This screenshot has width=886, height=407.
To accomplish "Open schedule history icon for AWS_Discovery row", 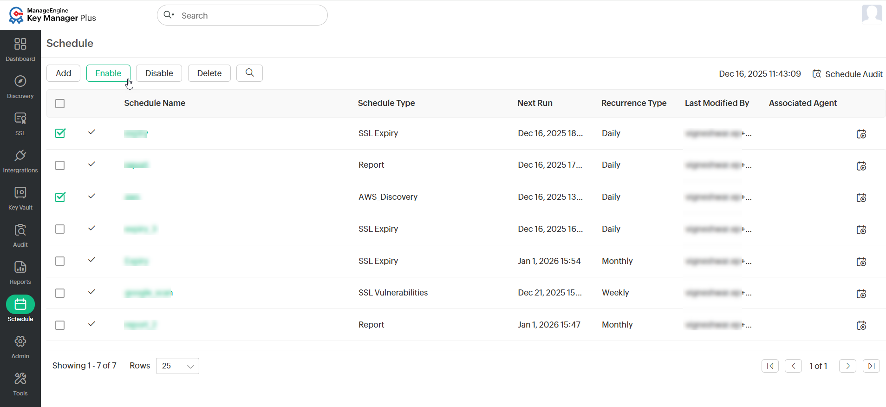I will pyautogui.click(x=861, y=197).
